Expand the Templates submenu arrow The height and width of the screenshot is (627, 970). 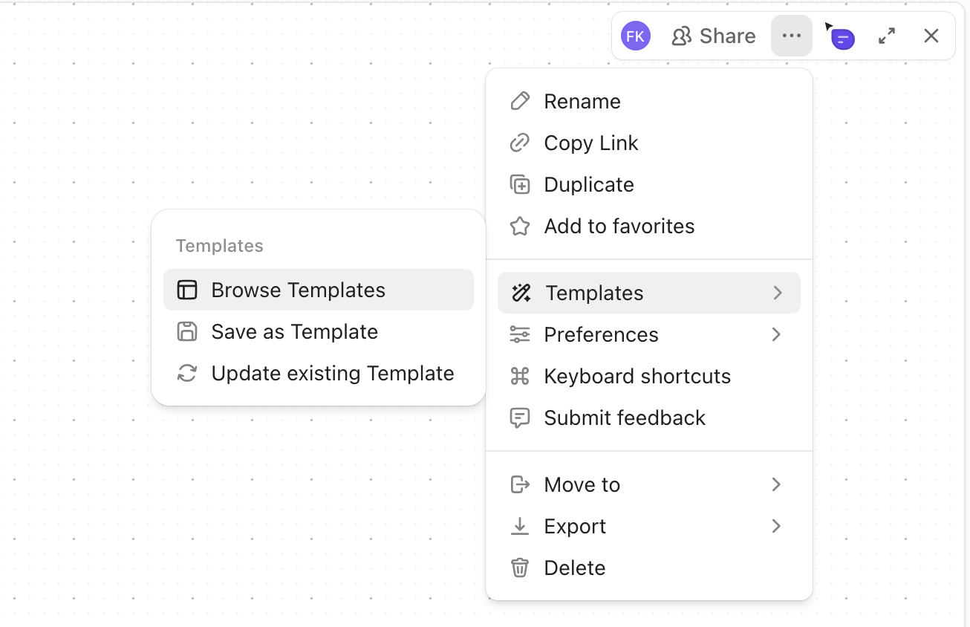tap(777, 293)
